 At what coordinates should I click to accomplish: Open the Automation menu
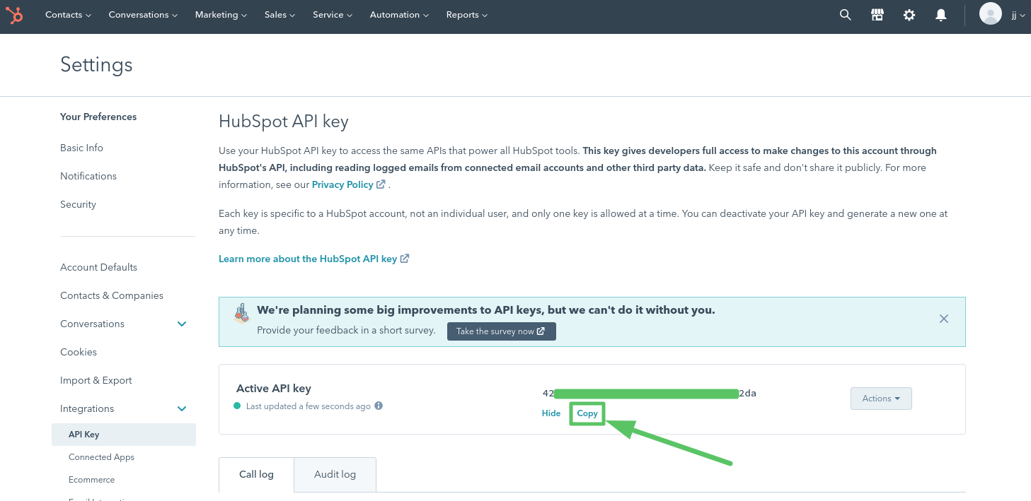(x=399, y=15)
